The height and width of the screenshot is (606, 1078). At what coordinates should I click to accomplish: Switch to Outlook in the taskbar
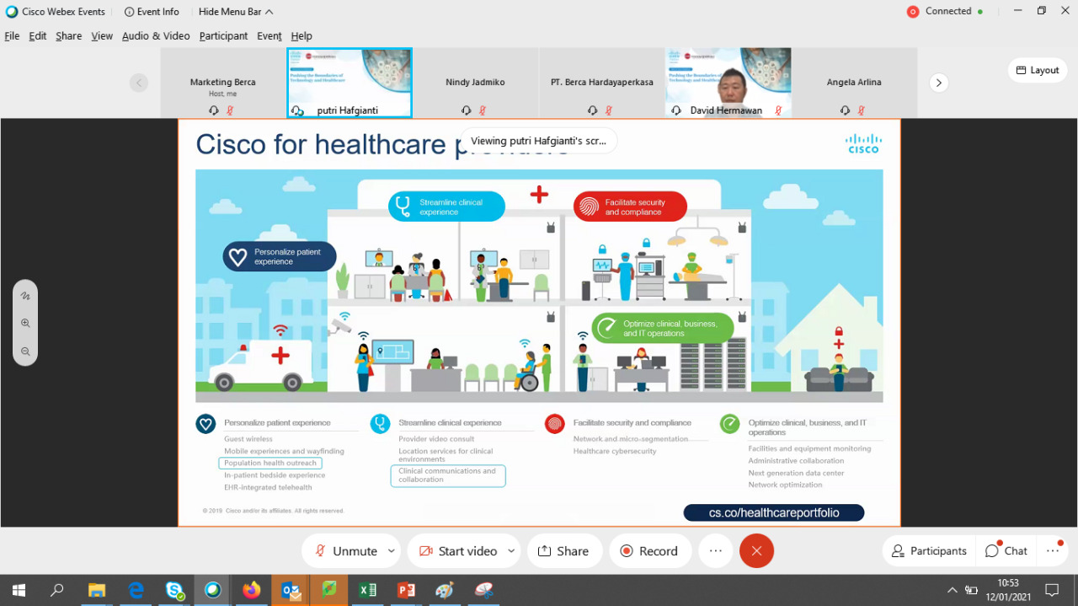click(x=291, y=590)
